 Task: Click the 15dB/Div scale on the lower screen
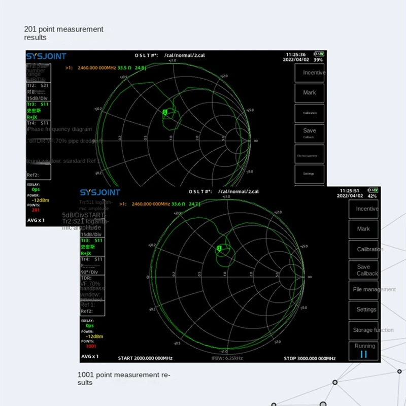click(91, 234)
